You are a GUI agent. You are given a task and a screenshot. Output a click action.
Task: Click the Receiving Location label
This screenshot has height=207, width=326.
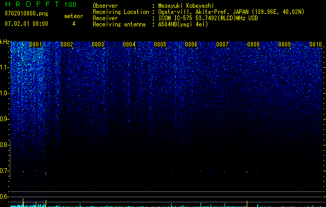point(121,12)
